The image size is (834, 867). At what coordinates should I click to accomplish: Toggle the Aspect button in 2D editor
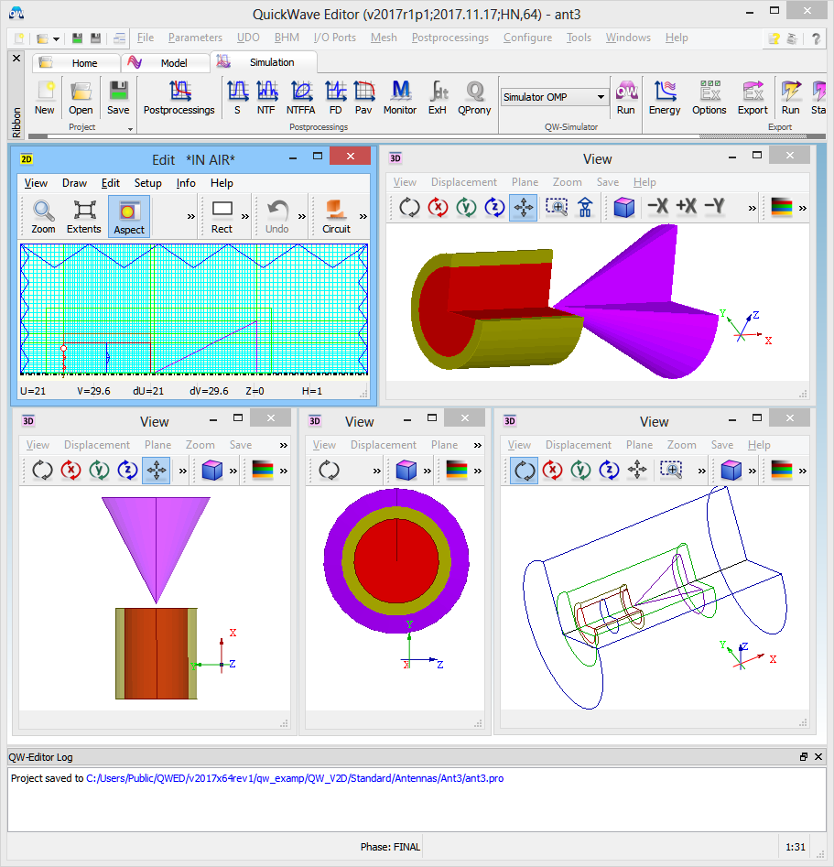point(128,217)
